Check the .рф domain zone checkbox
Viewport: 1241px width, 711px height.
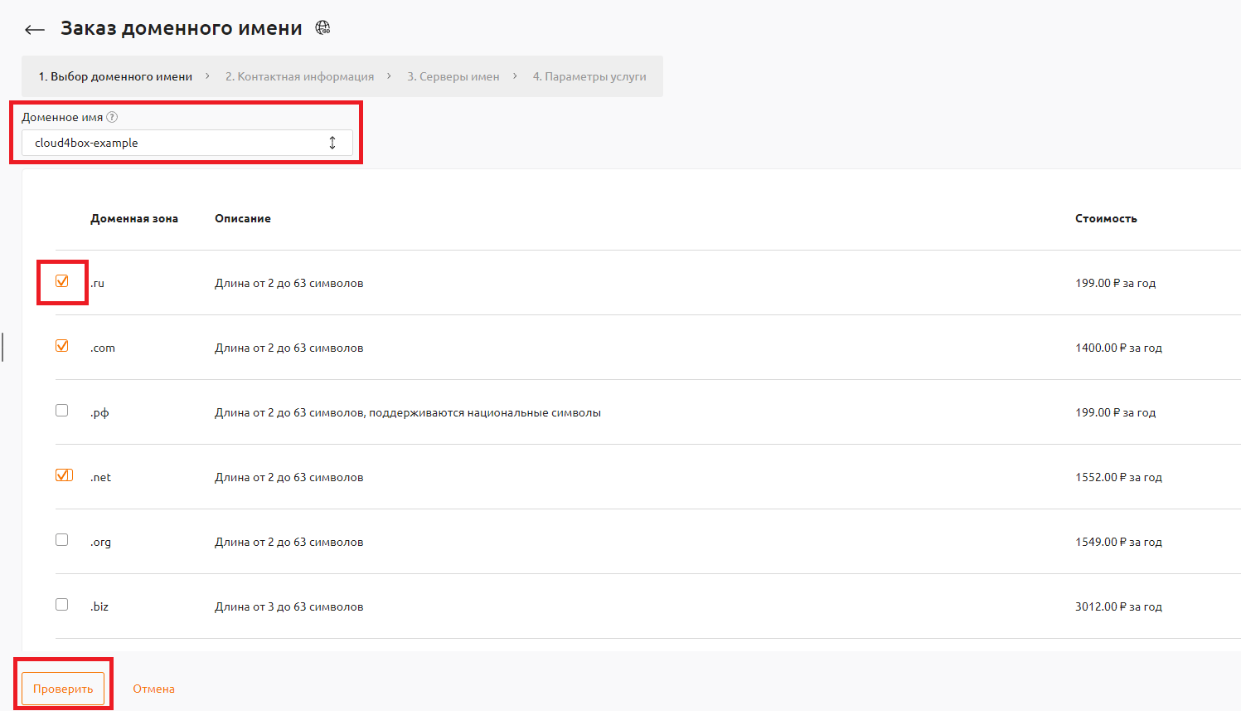point(62,411)
